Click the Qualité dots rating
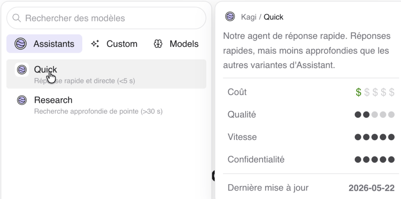Viewport: 401px width, 199px height. [x=375, y=115]
